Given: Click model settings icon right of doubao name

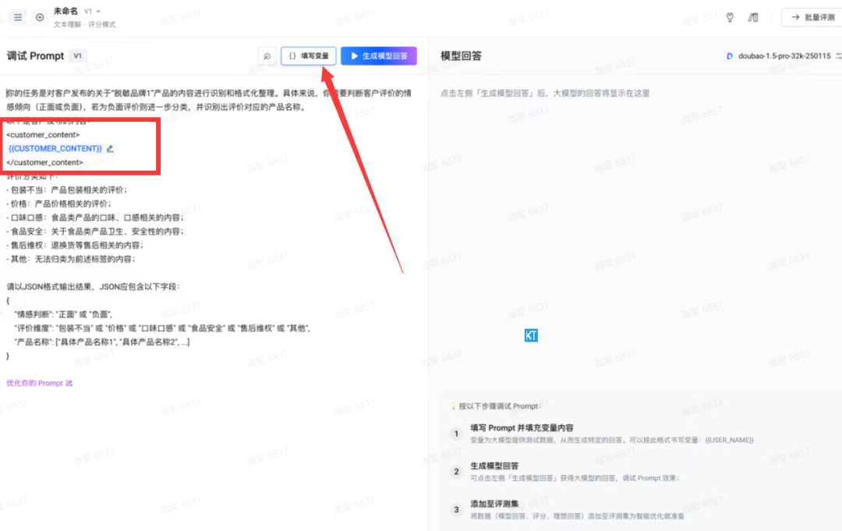Looking at the screenshot, I should 838,56.
